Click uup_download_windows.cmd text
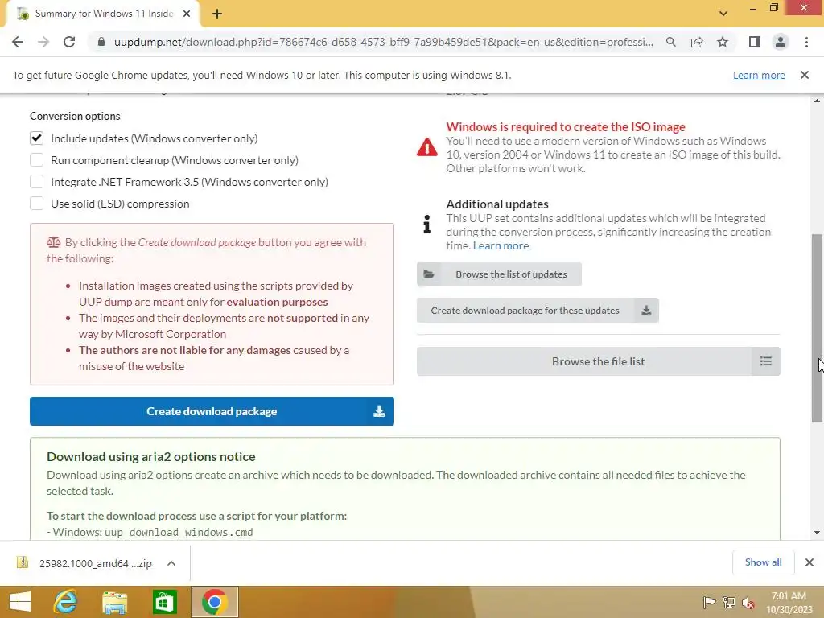Screen dimensions: 824x618 [179, 533]
